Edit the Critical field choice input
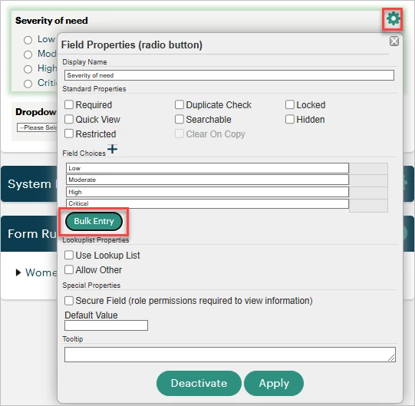 pyautogui.click(x=207, y=203)
